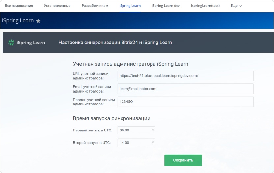Viewport: 274px width, 173px height.
Task: Click the Первый запуск в UTC label
Action: 93,130
